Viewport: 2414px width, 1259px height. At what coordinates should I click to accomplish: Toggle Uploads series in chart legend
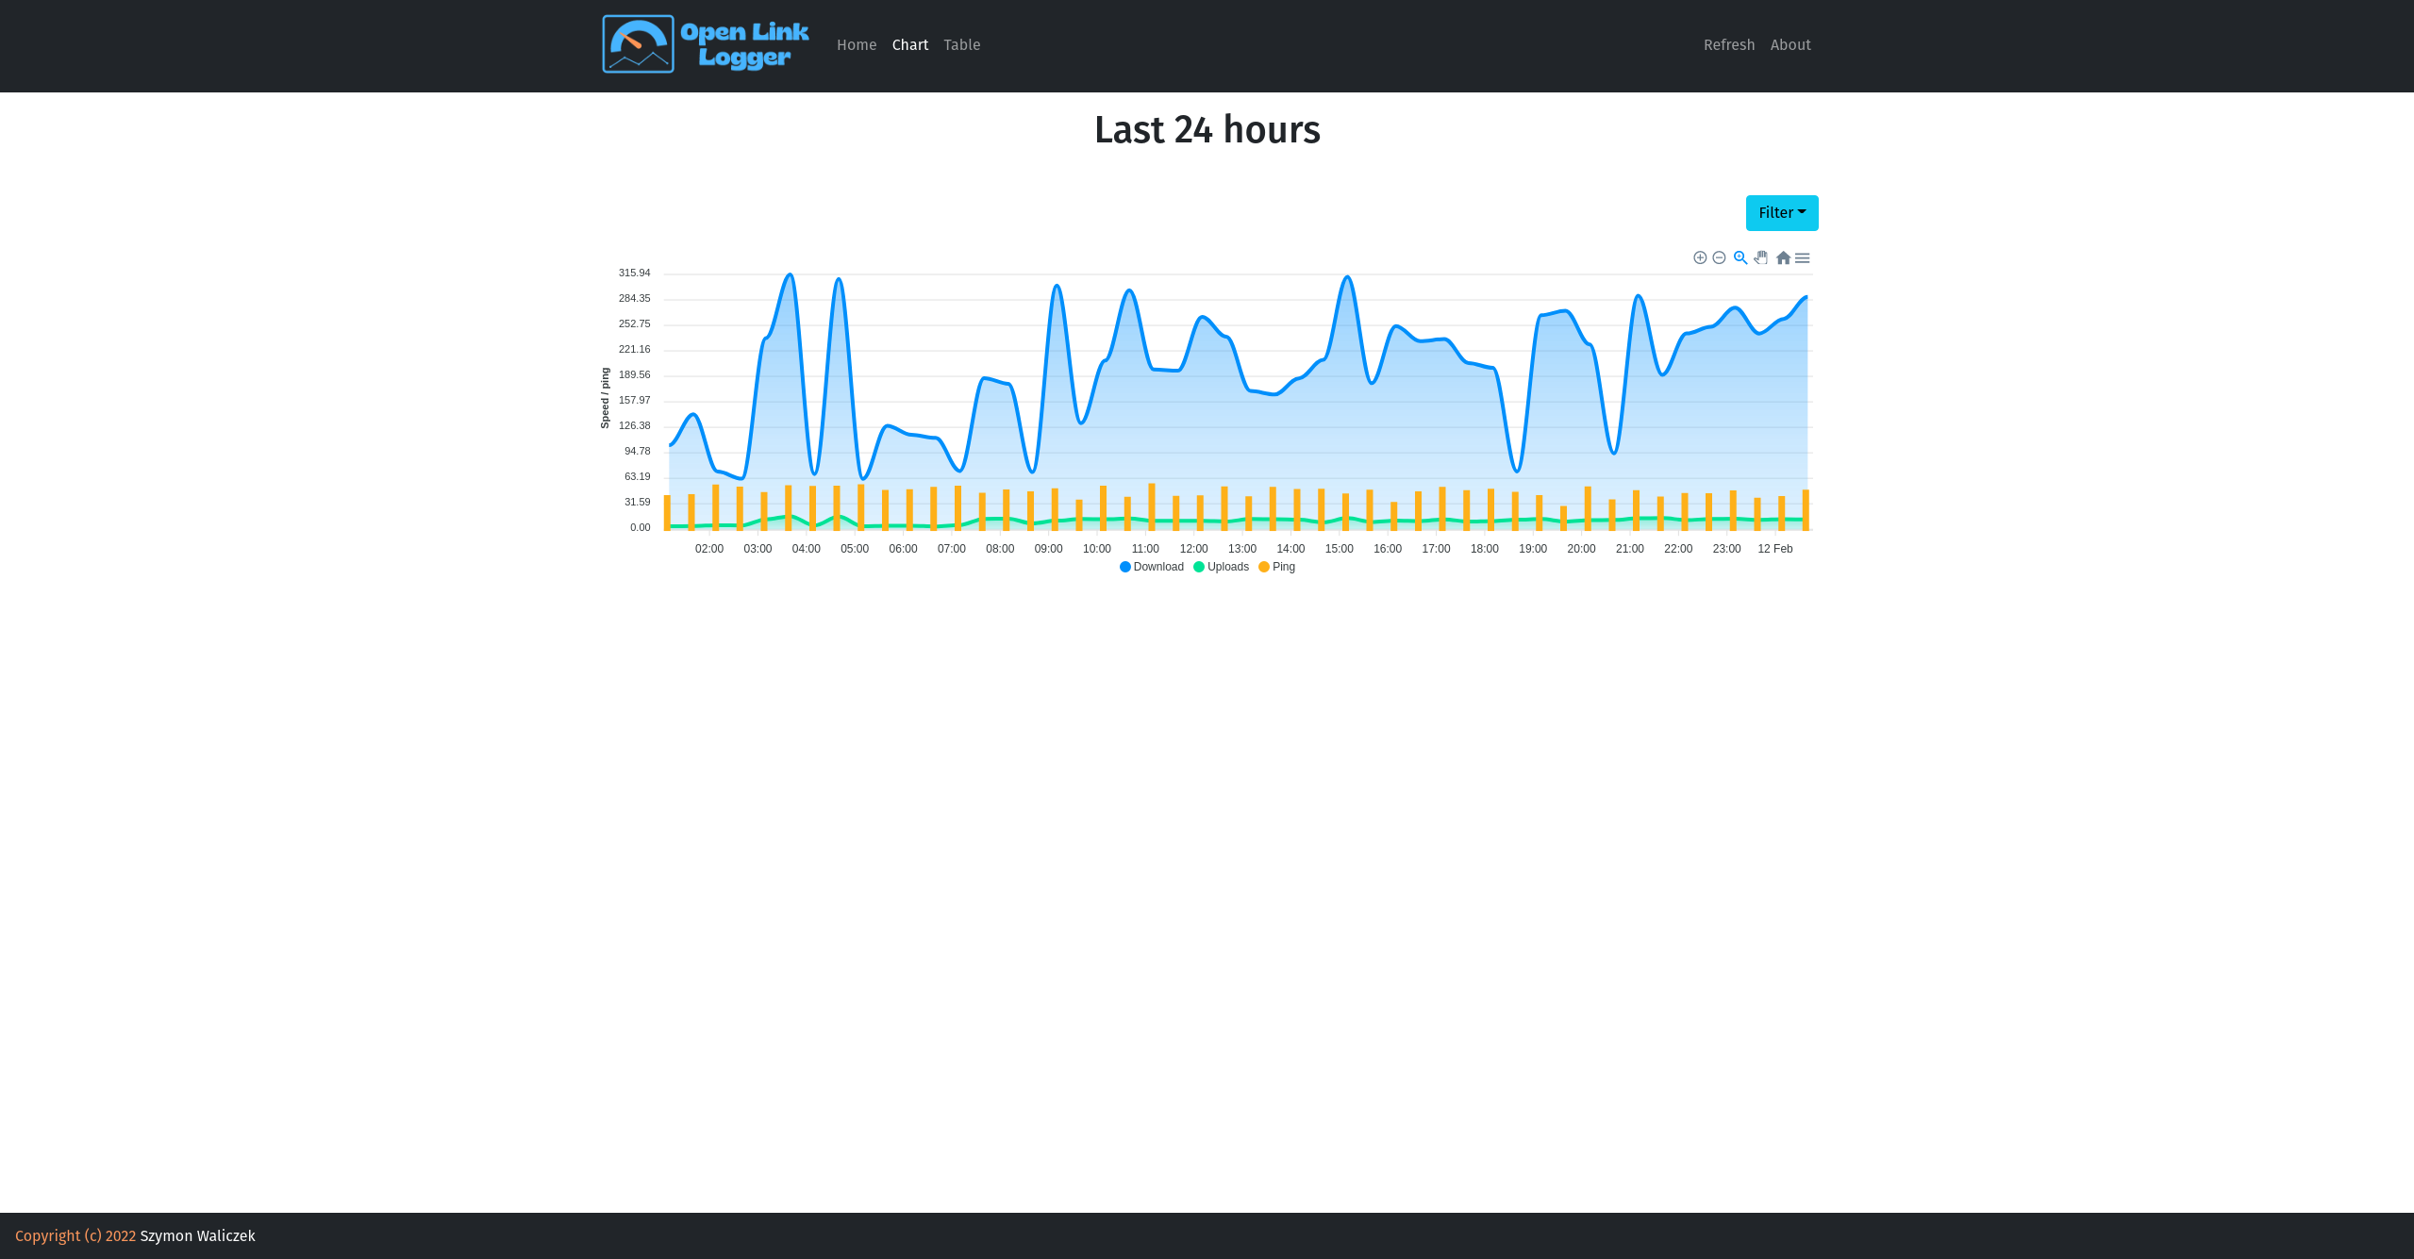(x=1227, y=567)
